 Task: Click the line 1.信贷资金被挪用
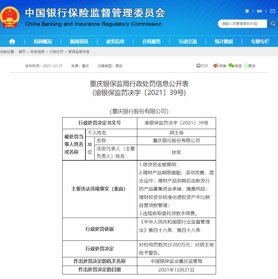tap(158, 164)
